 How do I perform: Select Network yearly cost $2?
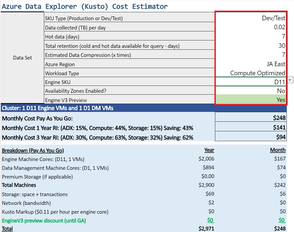click(211, 203)
